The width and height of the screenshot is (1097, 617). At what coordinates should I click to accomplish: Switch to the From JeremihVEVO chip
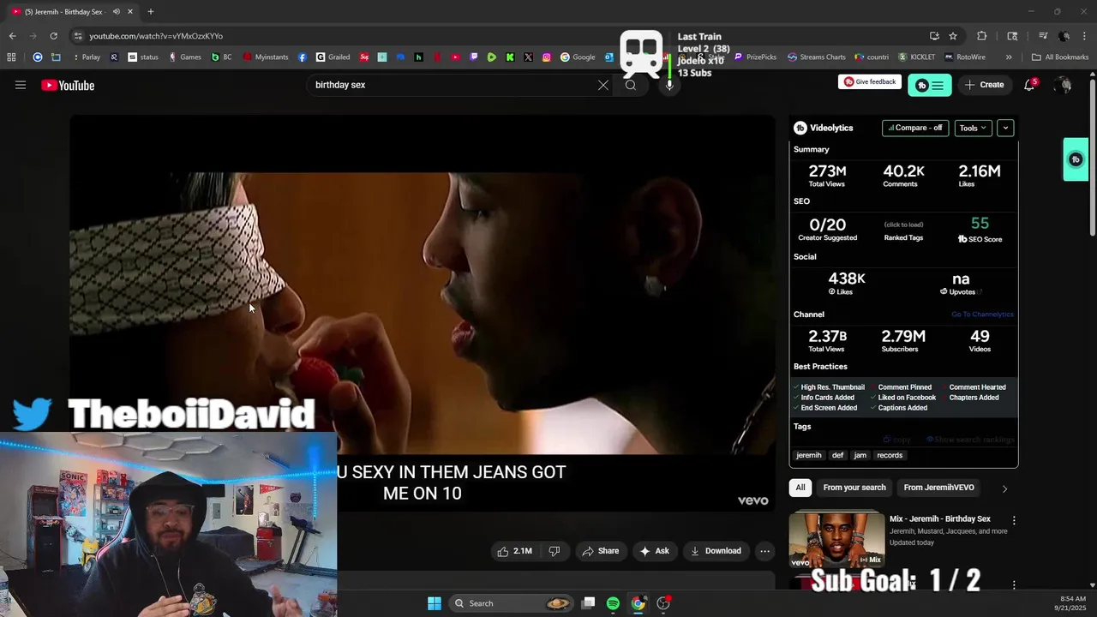[x=938, y=488]
